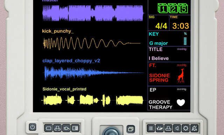
Task: Turn the round rotary knob
Action: click(112, 132)
